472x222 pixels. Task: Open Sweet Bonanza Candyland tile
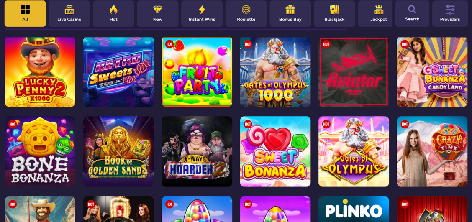432,72
